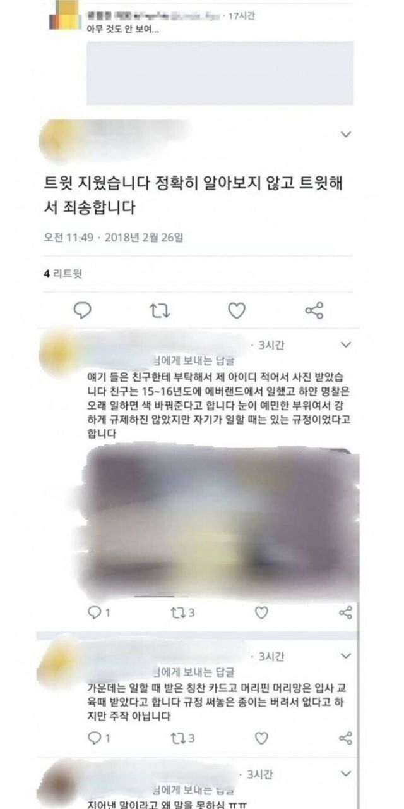This screenshot has height=809, width=404.
Task: Open chevron menu on bottom reply
Action: coord(345,774)
